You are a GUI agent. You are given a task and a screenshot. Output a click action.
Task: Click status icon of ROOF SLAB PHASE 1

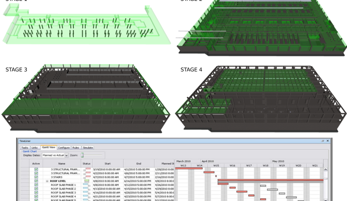coord(87,184)
